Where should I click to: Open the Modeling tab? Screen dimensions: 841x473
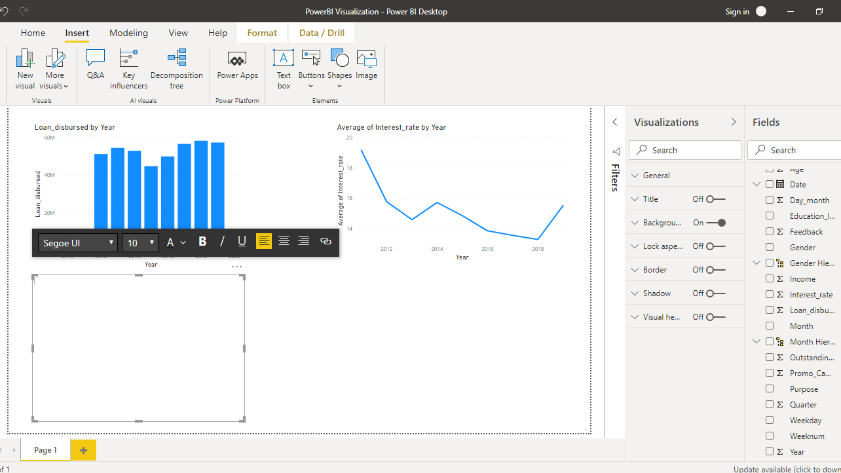pyautogui.click(x=128, y=33)
